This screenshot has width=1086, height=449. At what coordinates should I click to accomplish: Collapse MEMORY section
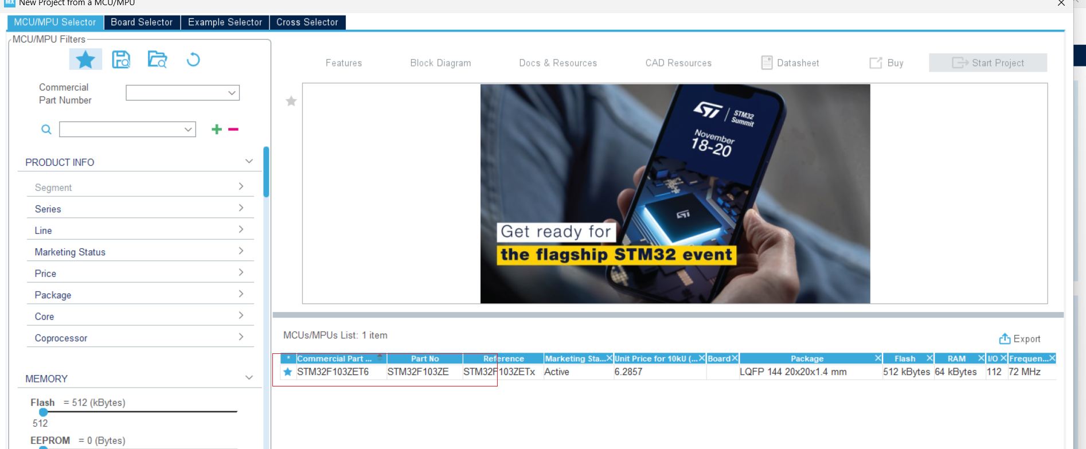[x=249, y=378]
